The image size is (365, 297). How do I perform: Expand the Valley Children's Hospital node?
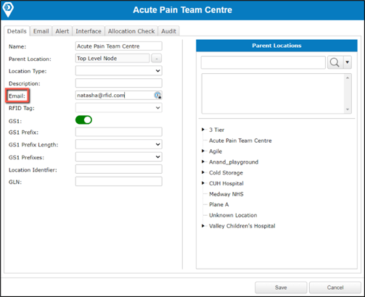[x=203, y=226]
